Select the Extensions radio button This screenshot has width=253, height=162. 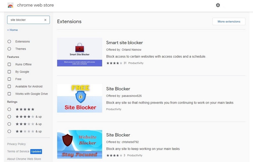(9, 41)
